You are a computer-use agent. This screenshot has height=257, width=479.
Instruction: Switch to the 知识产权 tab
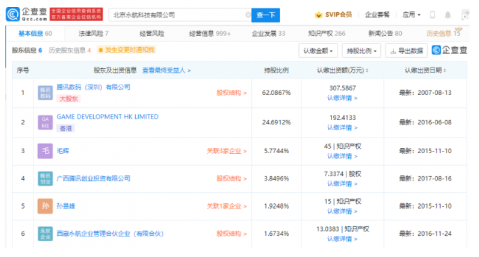[x=327, y=34]
